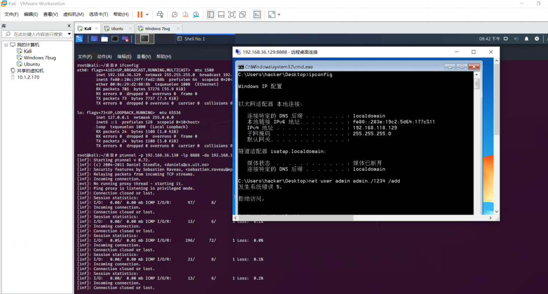Open the 文件(F) menu in VMware

[11, 14]
